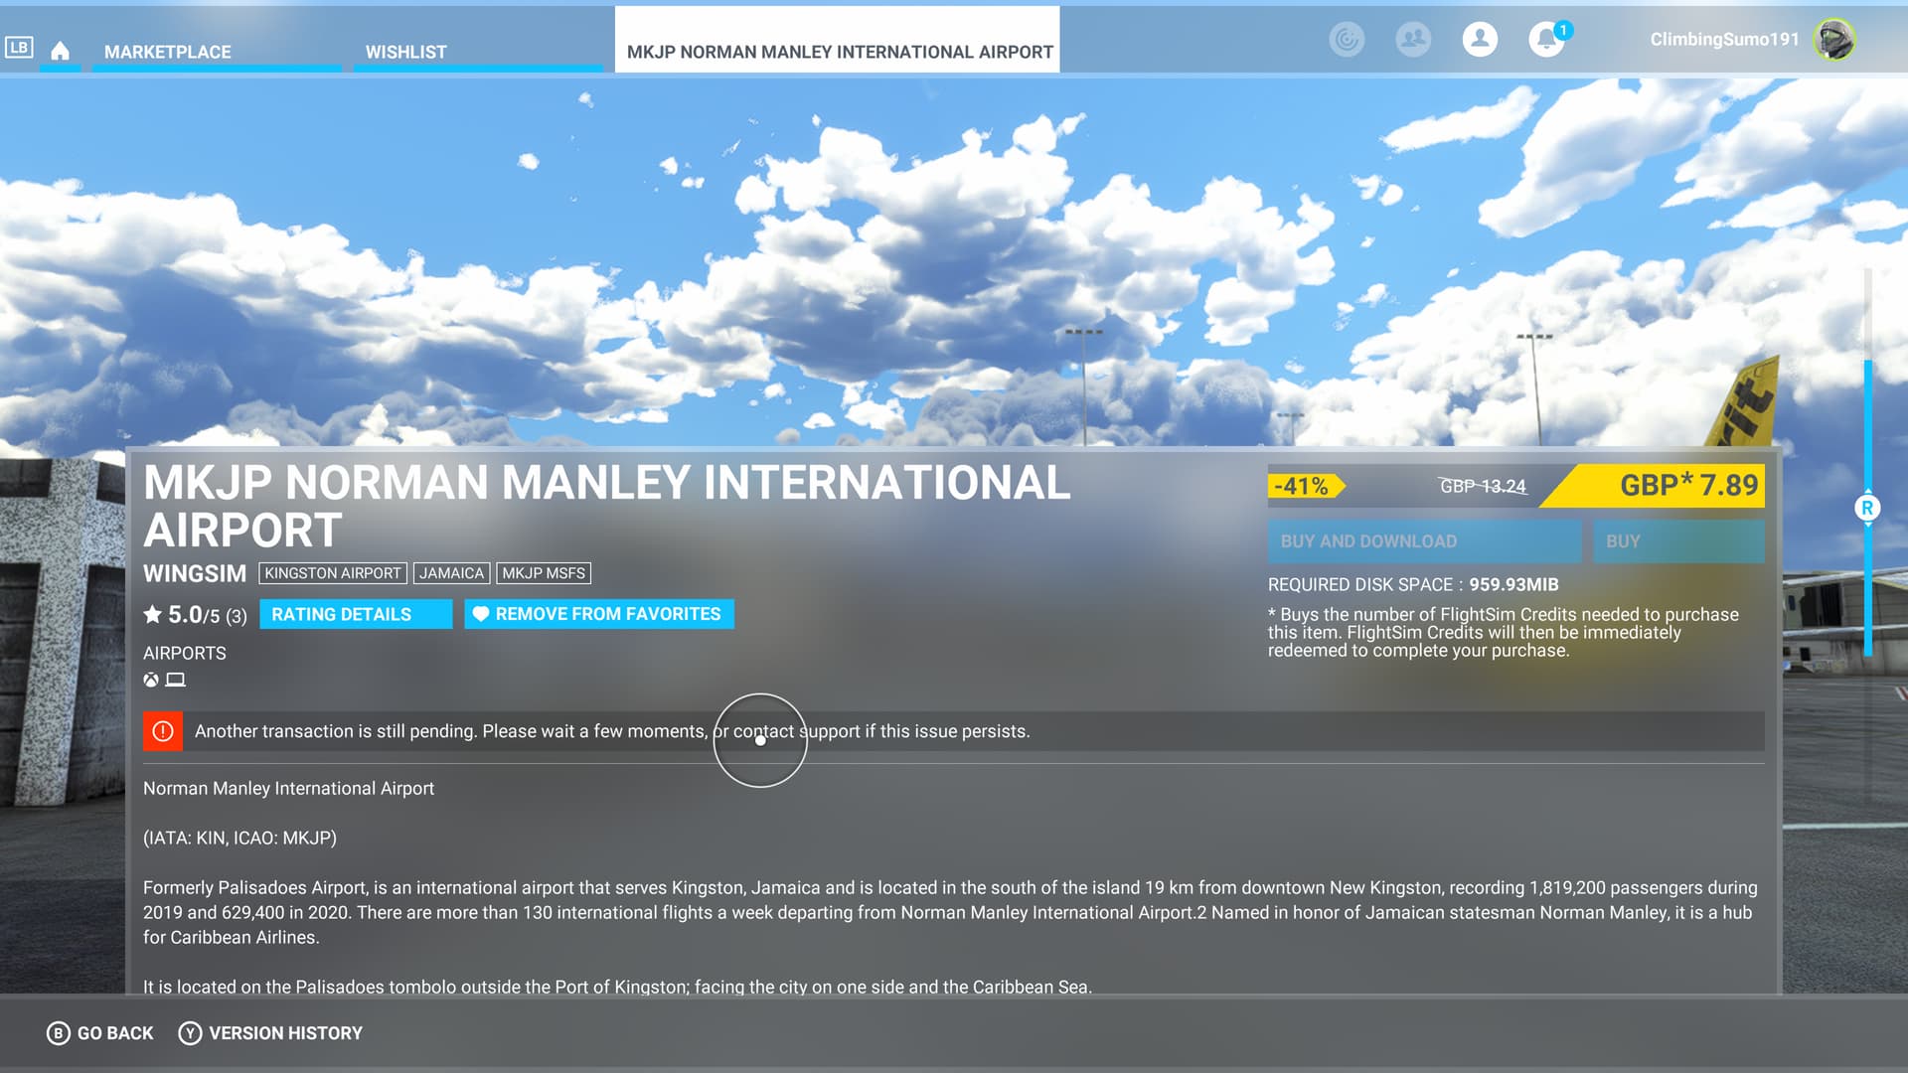The height and width of the screenshot is (1073, 1908).
Task: Click the ClimbingSumo191 avatar picture
Action: coord(1833,40)
